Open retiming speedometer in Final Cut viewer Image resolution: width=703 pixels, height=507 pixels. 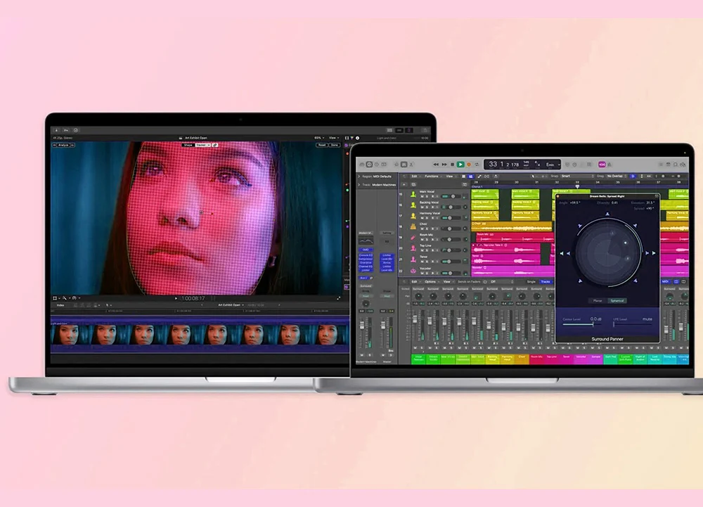click(74, 298)
